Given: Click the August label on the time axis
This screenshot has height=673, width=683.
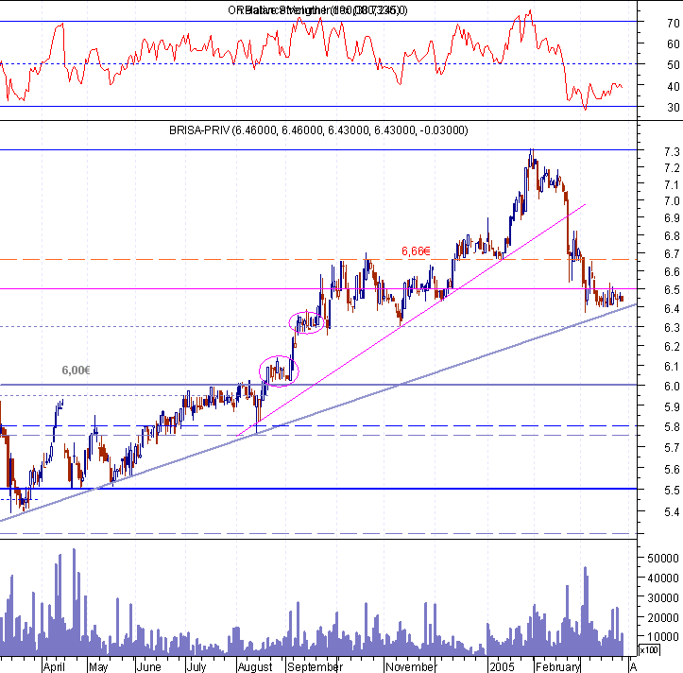Looking at the screenshot, I should tap(255, 667).
